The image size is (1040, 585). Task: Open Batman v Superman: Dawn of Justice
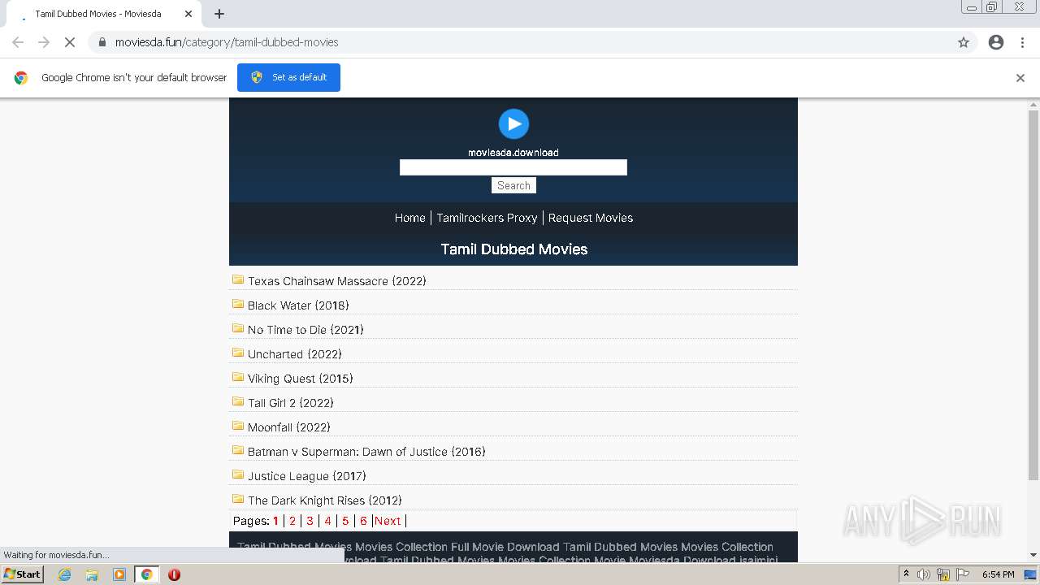tap(366, 452)
